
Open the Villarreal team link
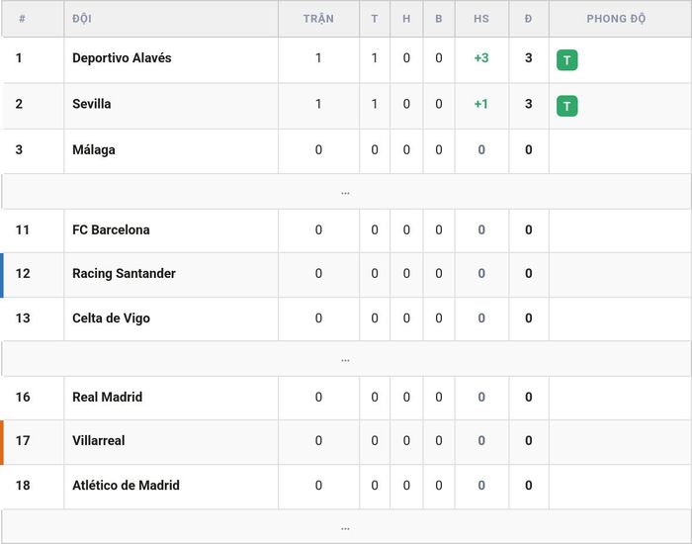coord(99,440)
